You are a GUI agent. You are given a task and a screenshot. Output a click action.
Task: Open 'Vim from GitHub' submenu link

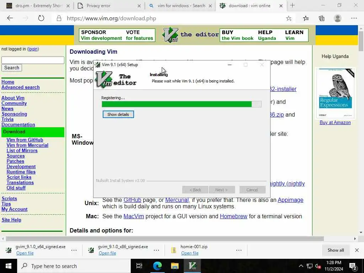tap(25, 140)
